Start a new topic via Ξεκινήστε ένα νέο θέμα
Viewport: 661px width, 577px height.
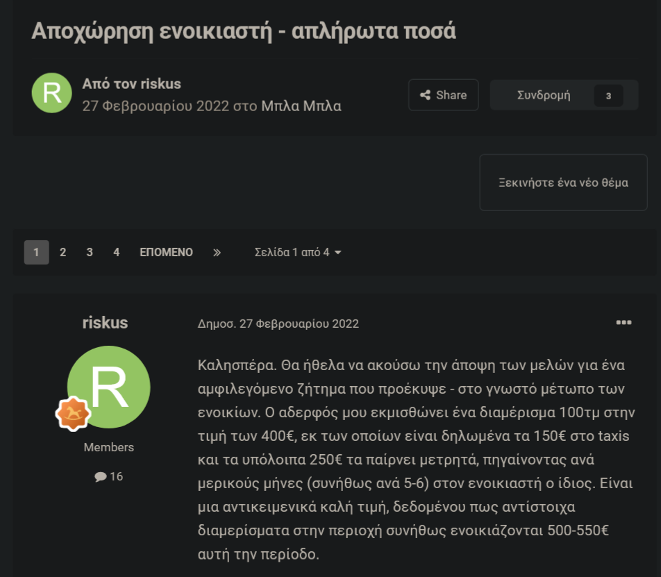pos(563,183)
